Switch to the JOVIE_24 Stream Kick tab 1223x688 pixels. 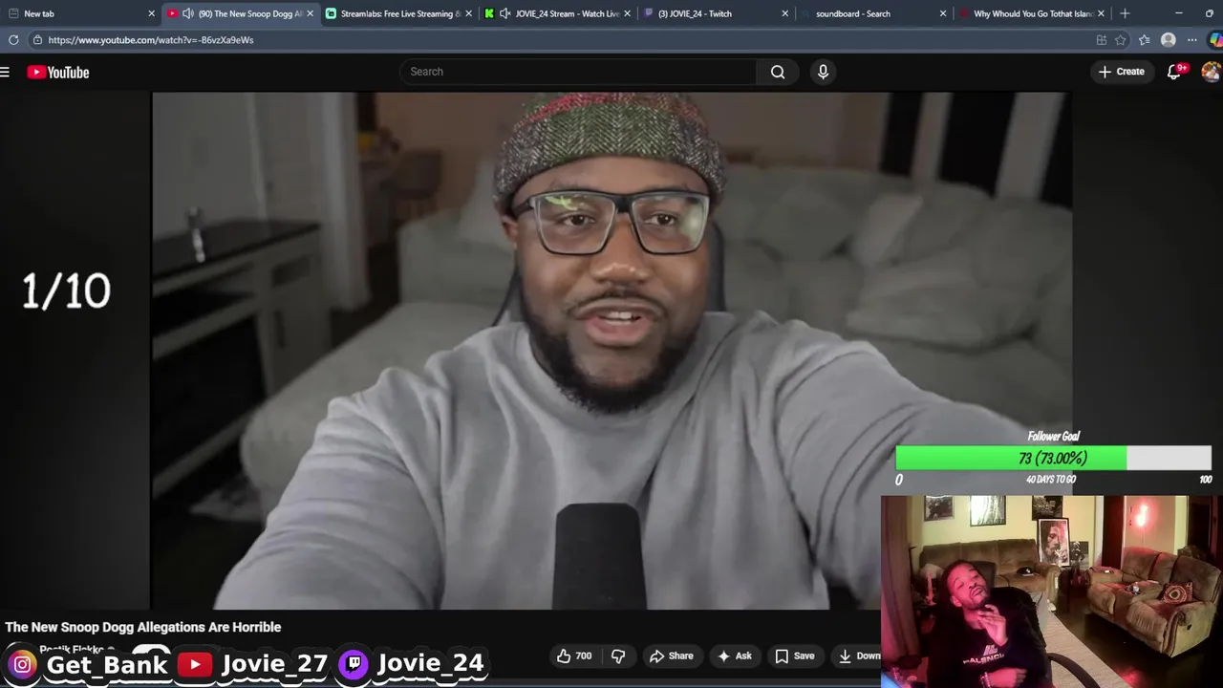[557, 13]
